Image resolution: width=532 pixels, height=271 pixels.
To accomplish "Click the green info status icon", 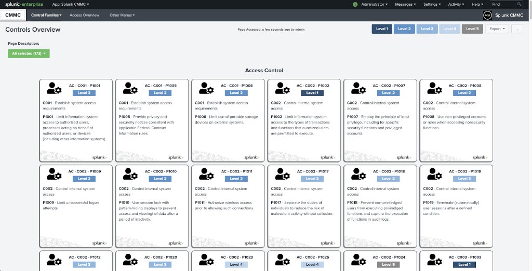I will point(355,4).
